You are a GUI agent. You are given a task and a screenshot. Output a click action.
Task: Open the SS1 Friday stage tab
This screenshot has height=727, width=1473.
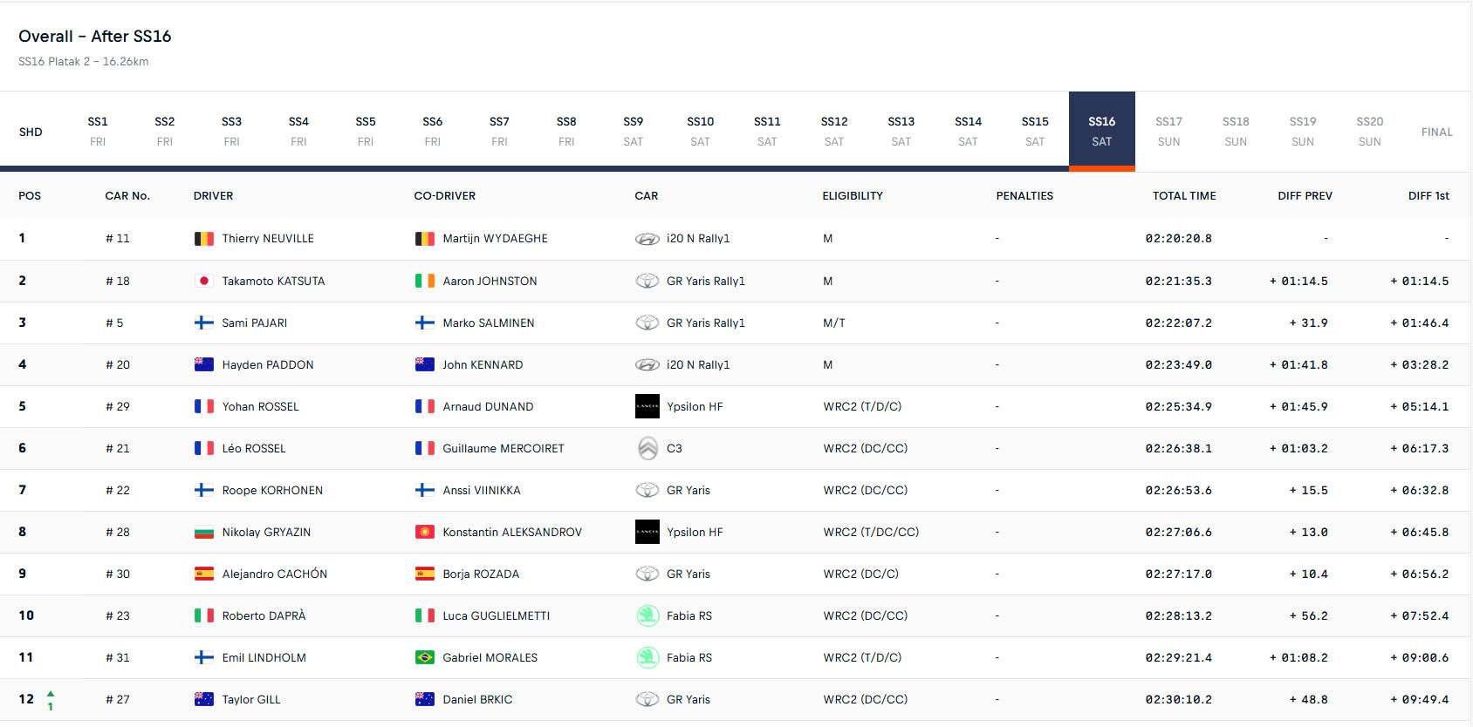[x=98, y=131]
